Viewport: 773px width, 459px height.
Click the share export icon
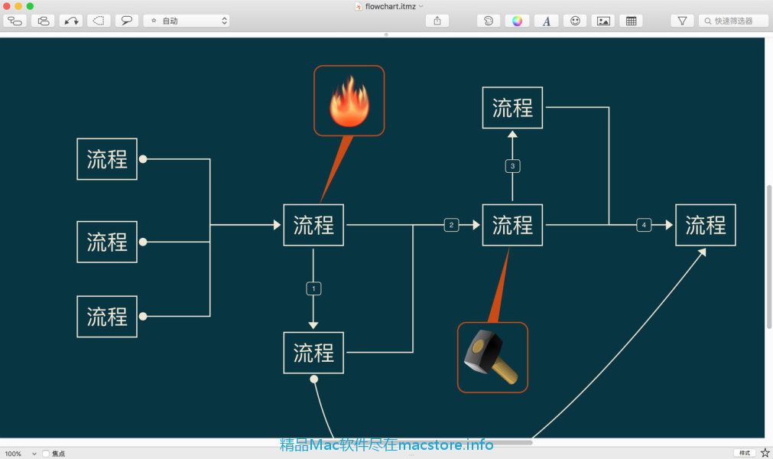(x=437, y=21)
